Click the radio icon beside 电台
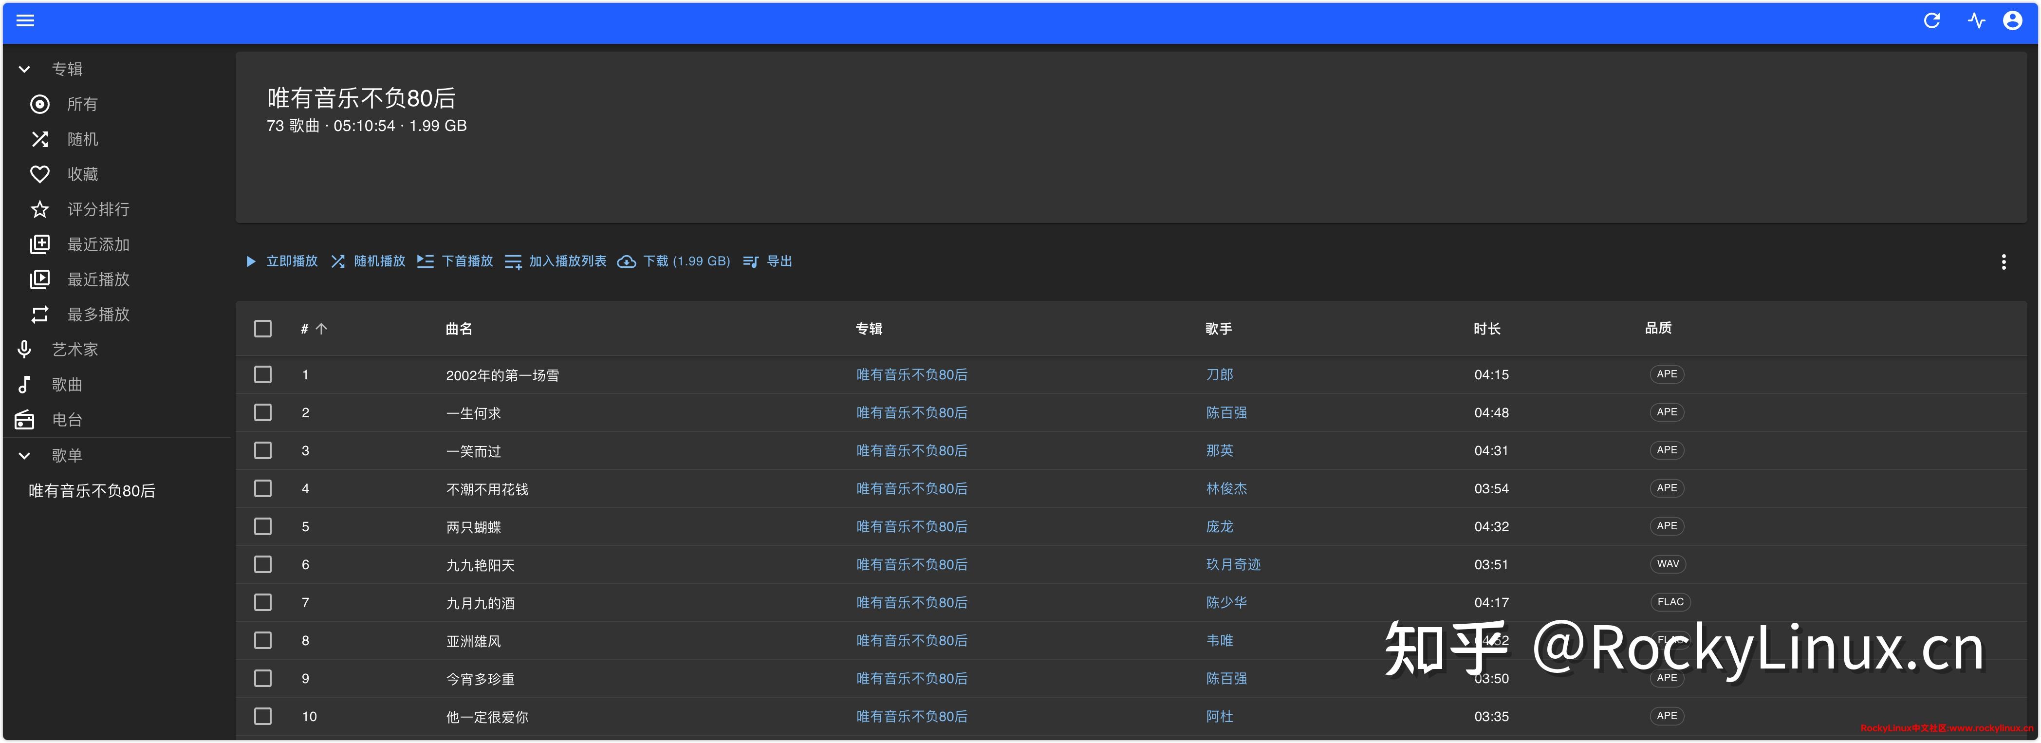 pyautogui.click(x=24, y=420)
